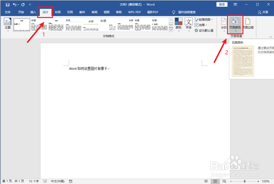Expand the document styles gallery
The image size is (274, 184).
[x=170, y=29]
